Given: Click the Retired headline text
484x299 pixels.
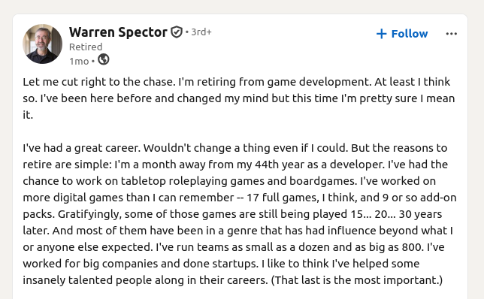Looking at the screenshot, I should point(86,47).
